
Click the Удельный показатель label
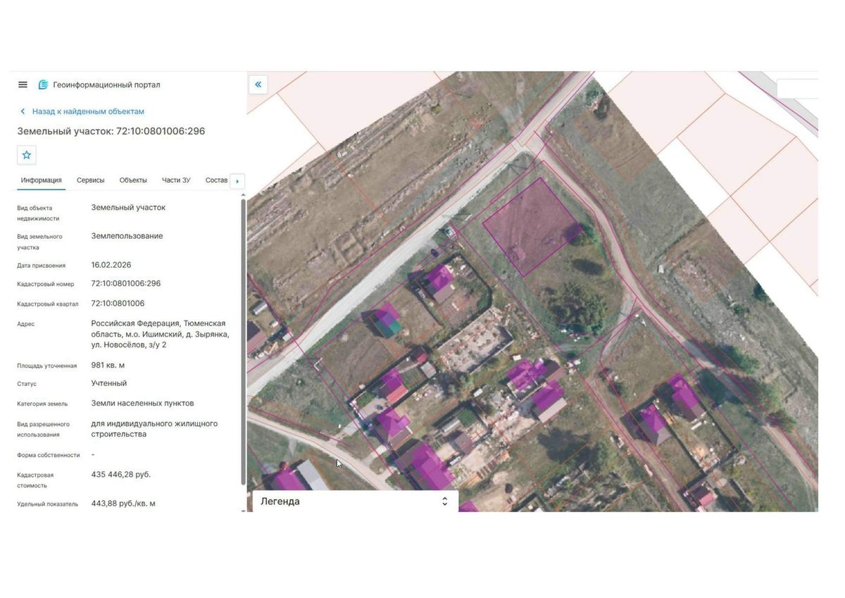pos(48,504)
